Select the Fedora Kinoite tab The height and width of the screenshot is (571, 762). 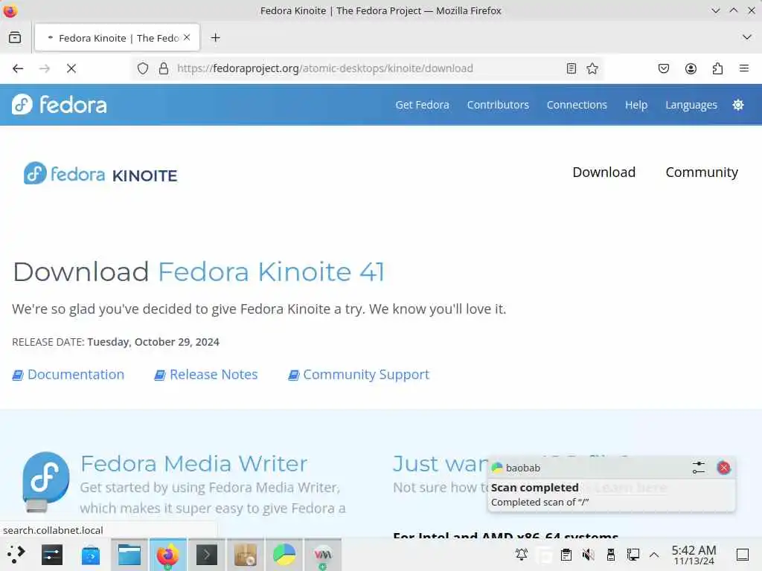point(117,37)
